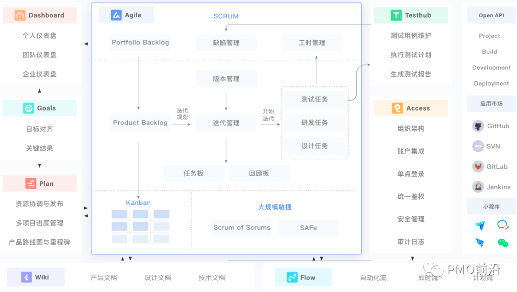Click the GitLab fox icon
The image size is (517, 292).
(478, 167)
